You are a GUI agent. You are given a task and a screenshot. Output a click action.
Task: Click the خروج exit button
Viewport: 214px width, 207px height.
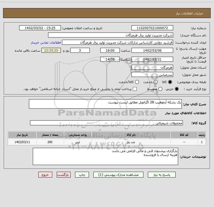(x=45, y=175)
